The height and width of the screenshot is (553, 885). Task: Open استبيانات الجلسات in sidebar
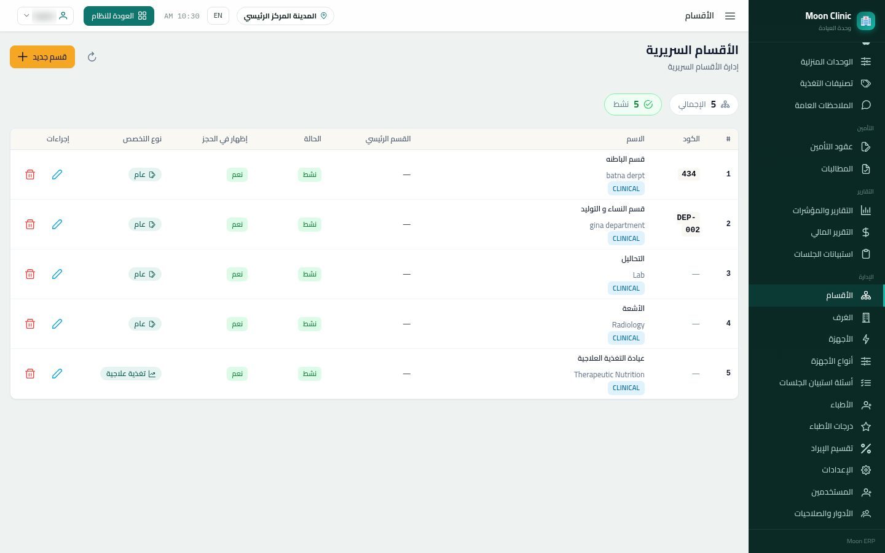click(x=816, y=254)
